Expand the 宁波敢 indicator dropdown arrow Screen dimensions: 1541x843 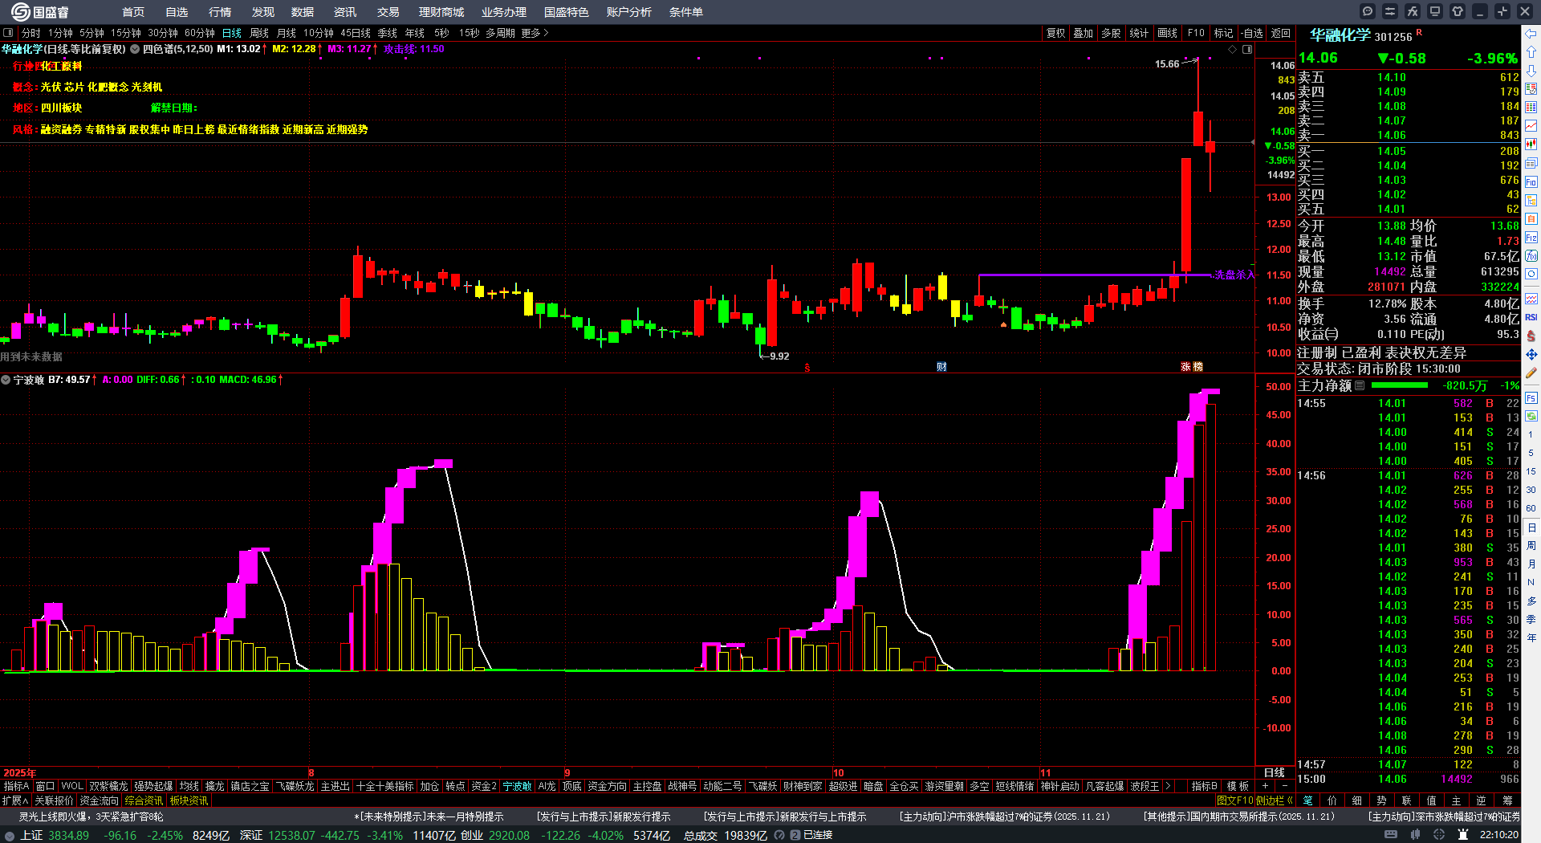coord(6,380)
